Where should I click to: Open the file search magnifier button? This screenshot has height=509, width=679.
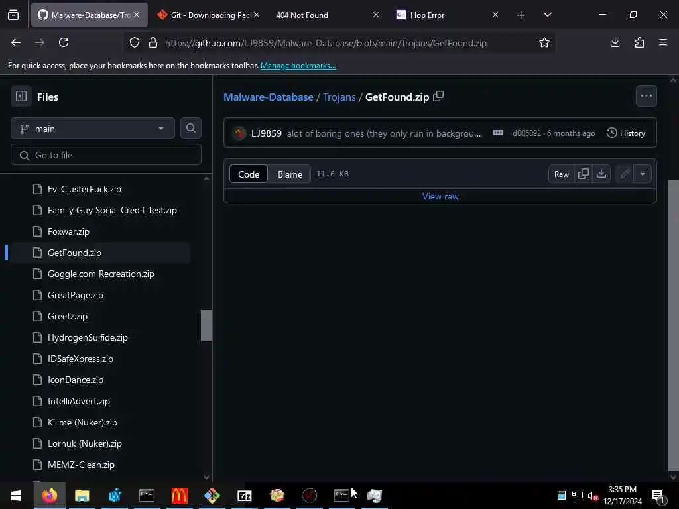pos(190,128)
